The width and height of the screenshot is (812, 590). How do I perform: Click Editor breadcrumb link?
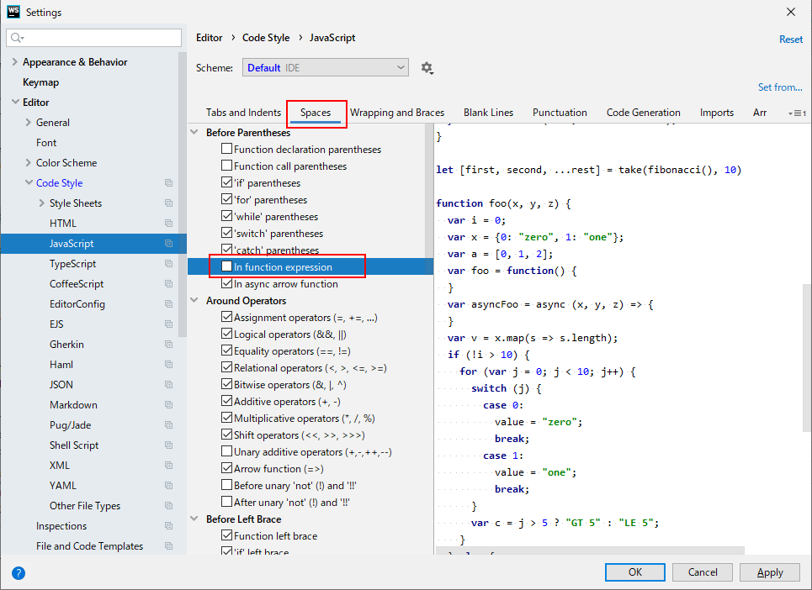210,38
